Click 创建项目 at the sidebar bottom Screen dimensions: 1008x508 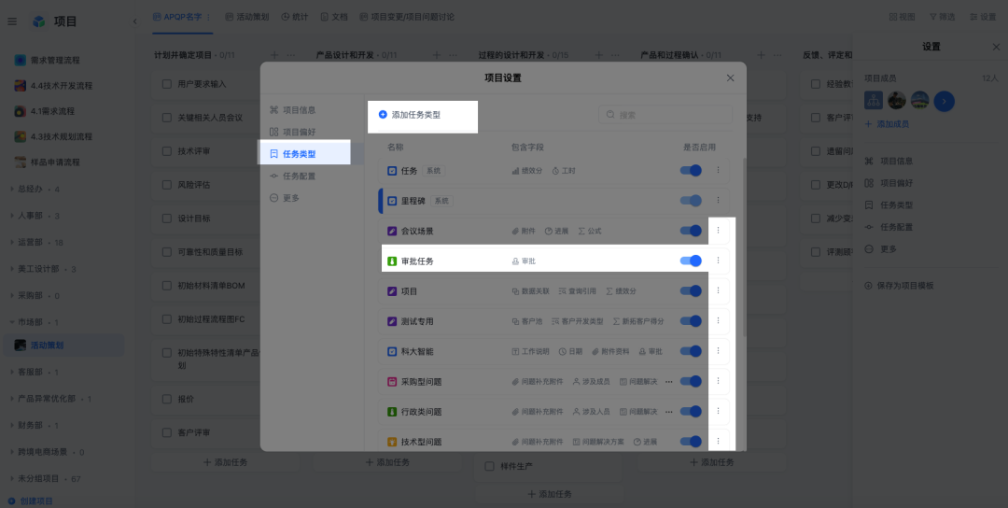pyautogui.click(x=30, y=501)
